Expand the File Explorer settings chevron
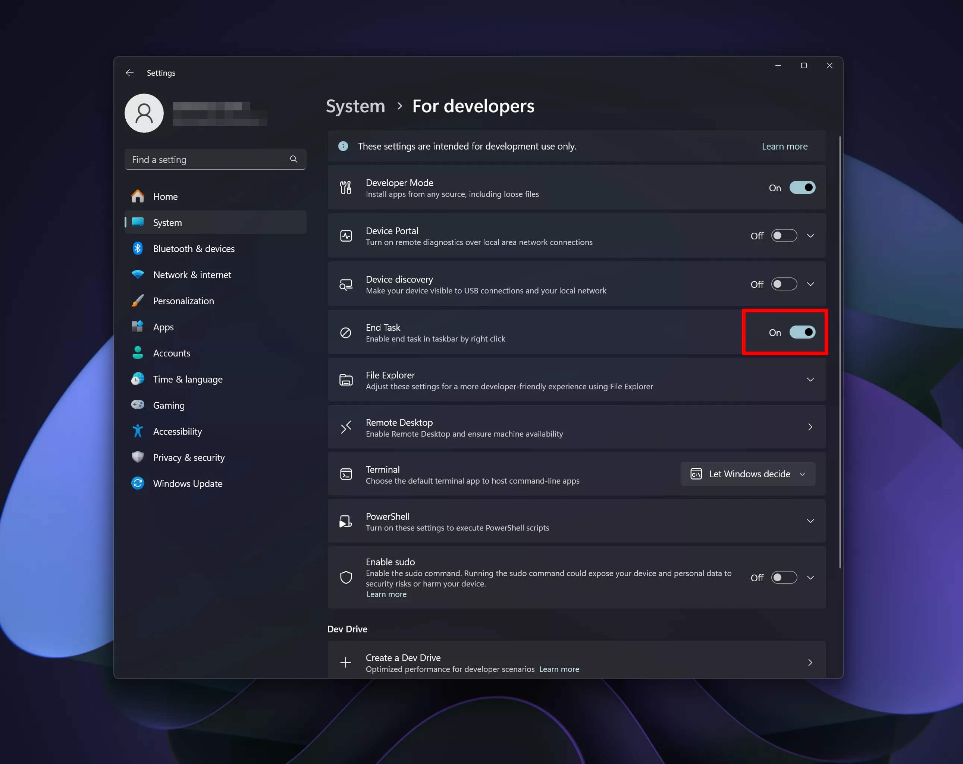Image resolution: width=963 pixels, height=764 pixels. tap(810, 380)
